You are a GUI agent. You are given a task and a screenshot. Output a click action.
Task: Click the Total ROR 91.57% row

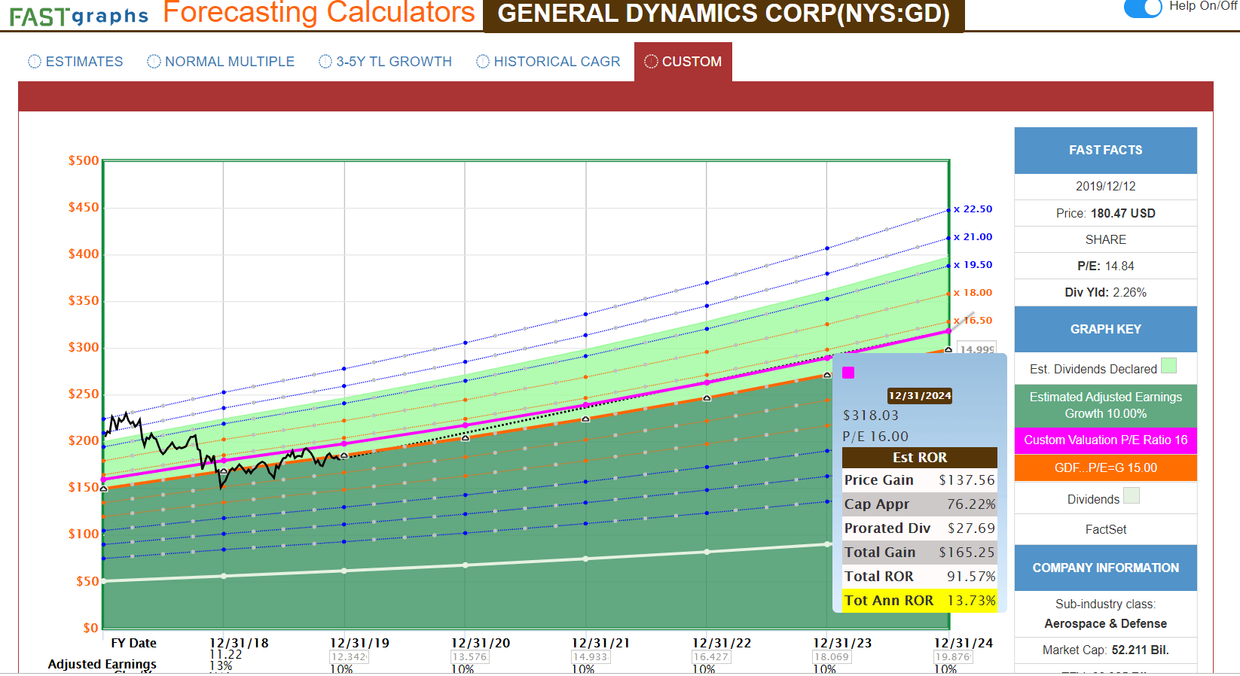click(920, 576)
